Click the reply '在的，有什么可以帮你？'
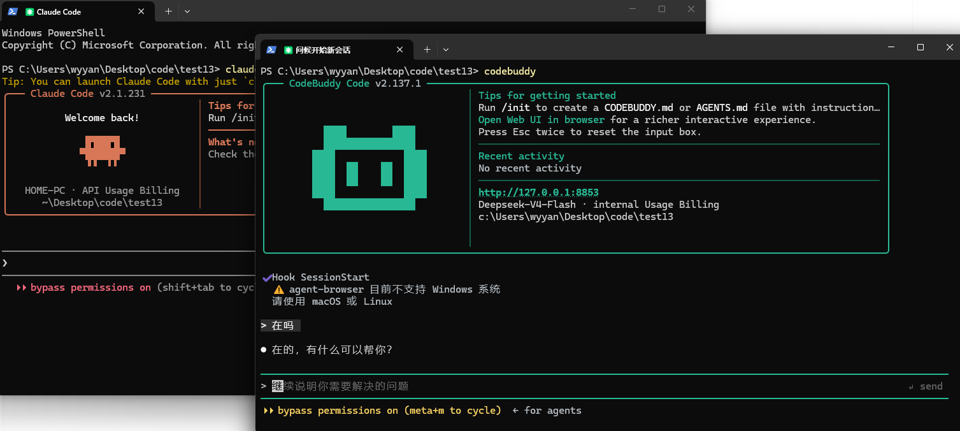Screen dimensions: 960x431 pyautogui.click(x=333, y=350)
